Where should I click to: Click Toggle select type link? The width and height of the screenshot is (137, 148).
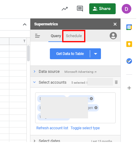(85, 128)
